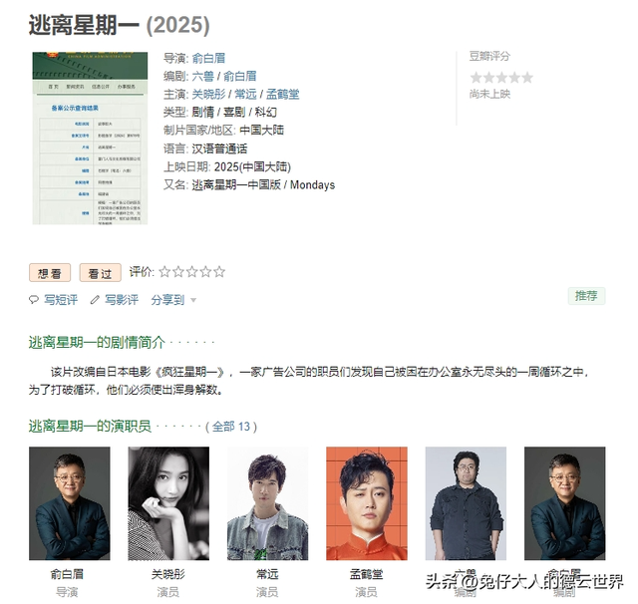Mark the movie as 看过

[100, 273]
